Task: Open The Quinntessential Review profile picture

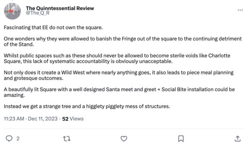Action: click(12, 11)
